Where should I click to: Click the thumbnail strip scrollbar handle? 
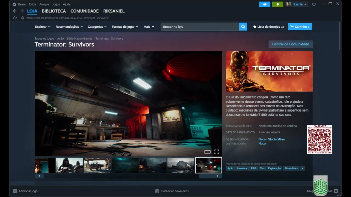click(x=206, y=176)
